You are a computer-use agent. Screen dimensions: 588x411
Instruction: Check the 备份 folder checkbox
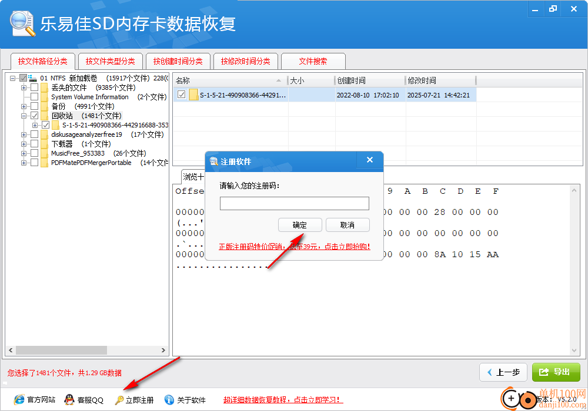(x=35, y=106)
